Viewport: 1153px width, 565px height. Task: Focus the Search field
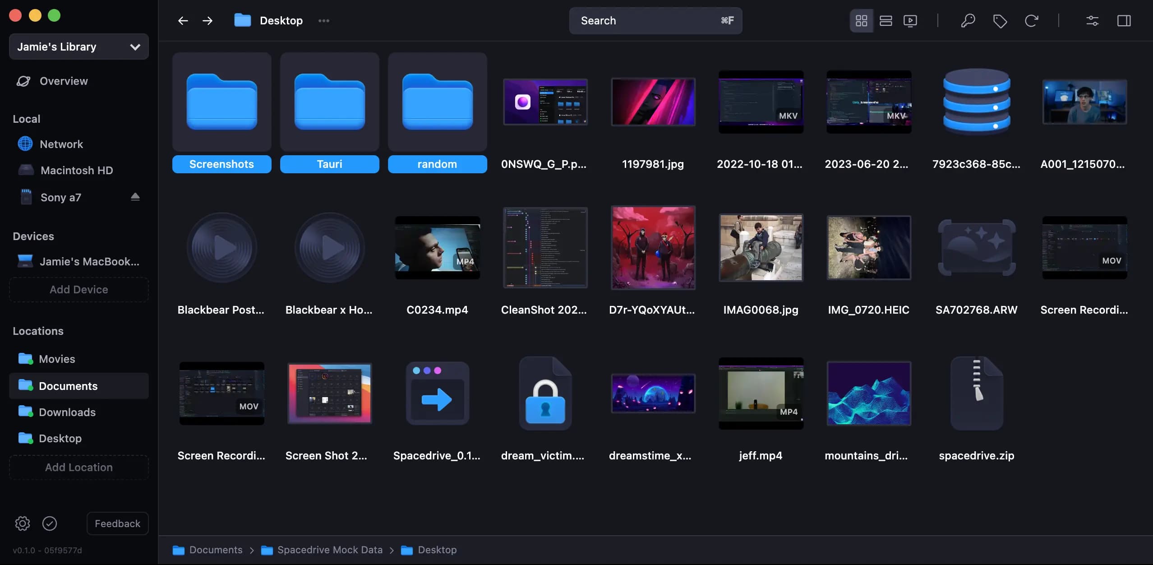click(x=655, y=21)
